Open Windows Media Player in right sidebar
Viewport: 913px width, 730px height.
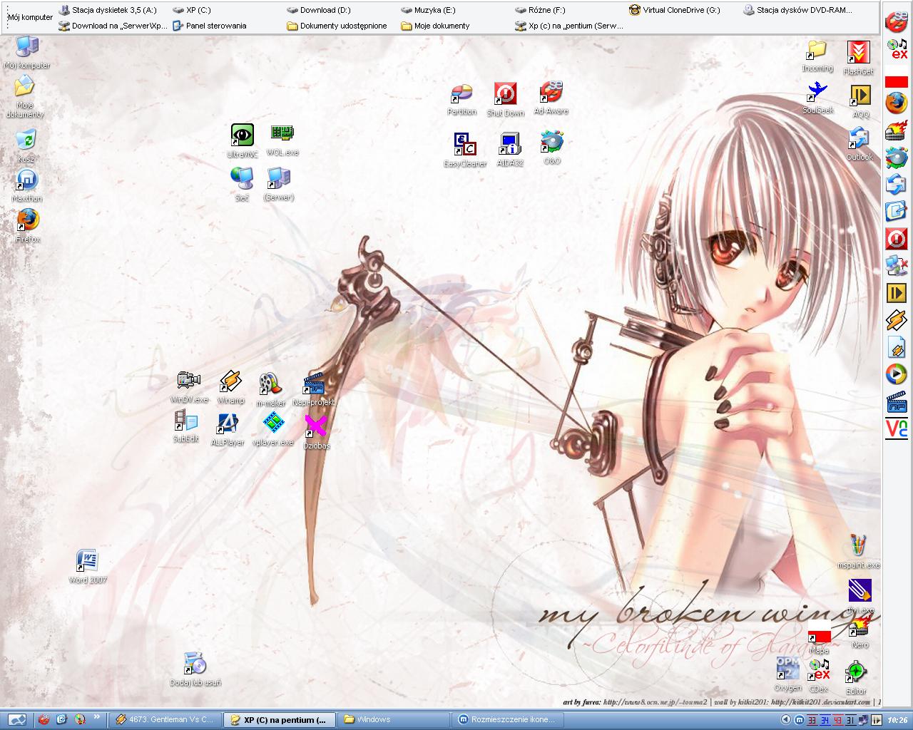897,374
